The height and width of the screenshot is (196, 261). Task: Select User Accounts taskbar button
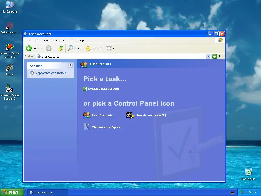(x=47, y=192)
